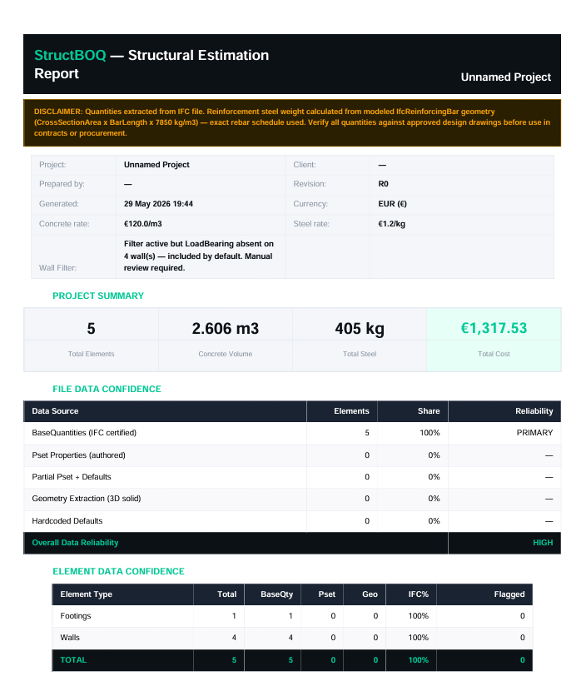Click the currency value EUR (€)
This screenshot has height=676, width=586.
point(392,204)
